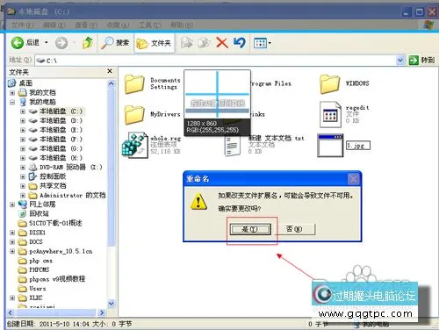Select the XLNC folder in tree
Image resolution: width=439 pixels, height=330 pixels.
[x=36, y=298]
